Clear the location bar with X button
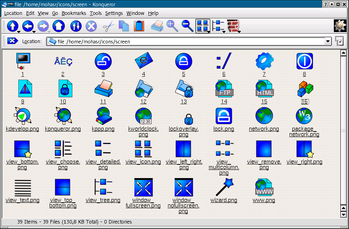Screen dimensions: 349x229 click(x=13, y=41)
